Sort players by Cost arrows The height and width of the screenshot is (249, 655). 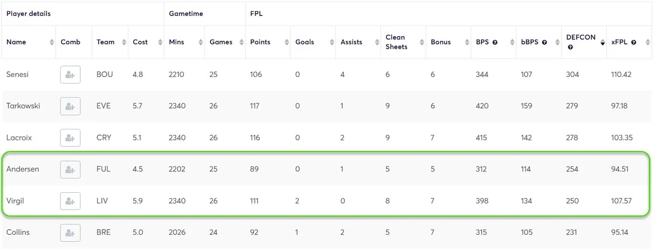click(x=160, y=42)
